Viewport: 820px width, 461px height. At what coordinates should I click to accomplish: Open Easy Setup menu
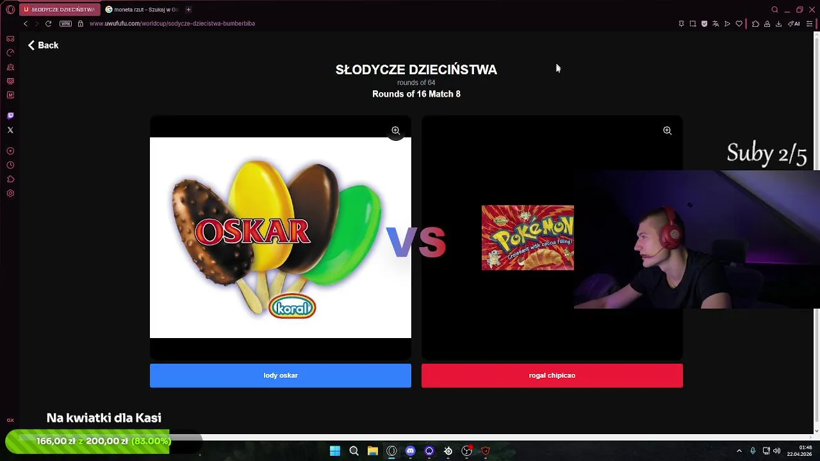(x=809, y=24)
